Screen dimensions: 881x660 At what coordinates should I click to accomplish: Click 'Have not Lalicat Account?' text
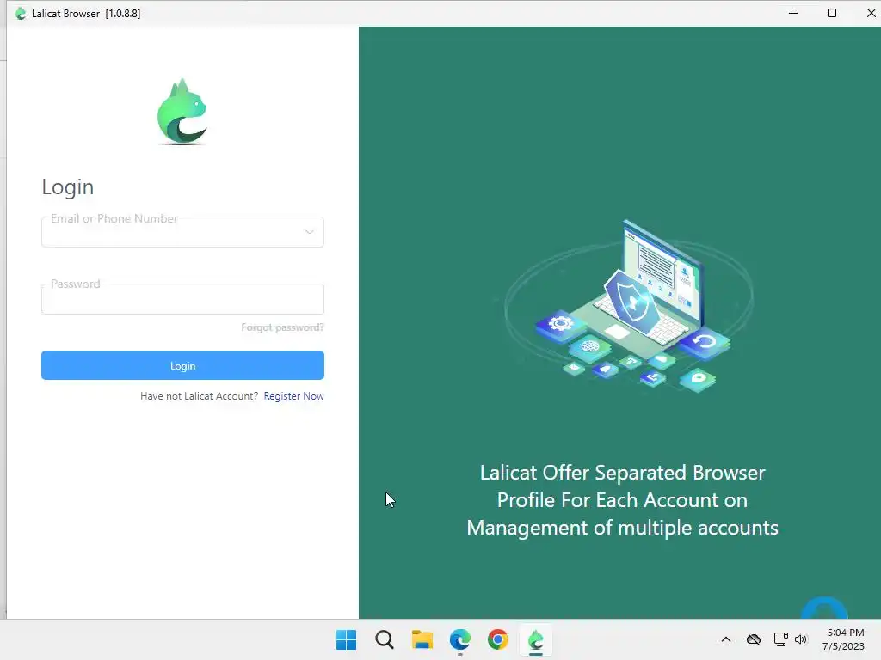click(x=200, y=396)
